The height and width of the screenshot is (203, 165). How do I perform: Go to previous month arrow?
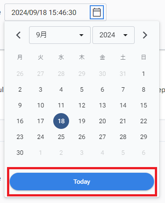(x=18, y=35)
